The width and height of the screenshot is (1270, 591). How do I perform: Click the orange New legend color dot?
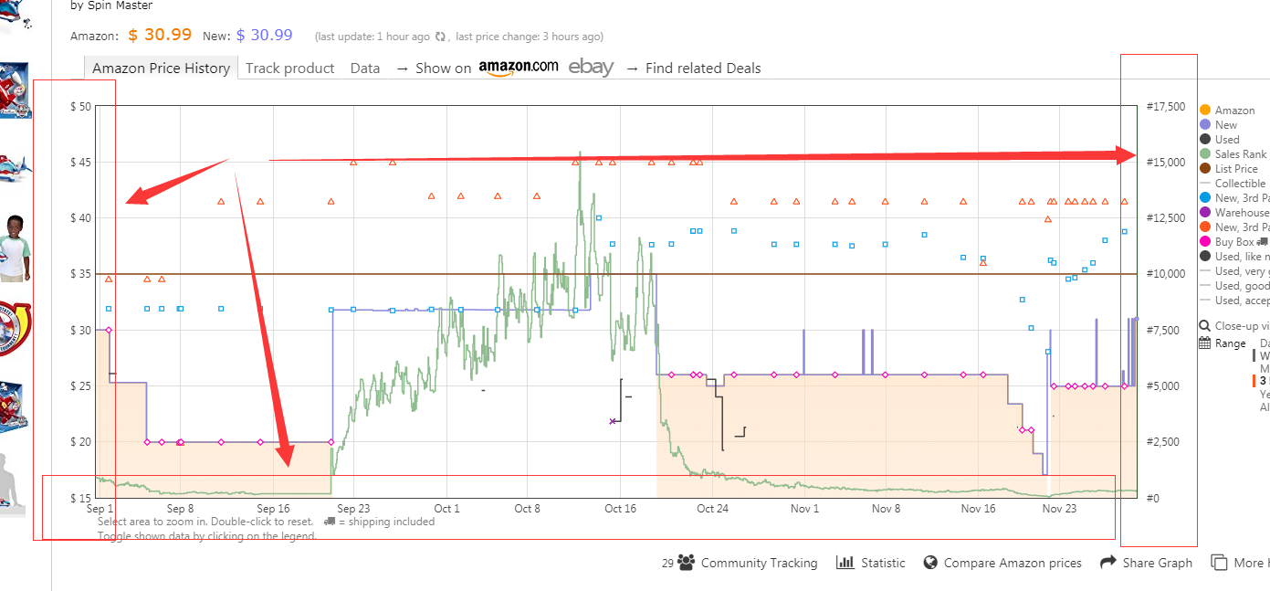[1205, 227]
